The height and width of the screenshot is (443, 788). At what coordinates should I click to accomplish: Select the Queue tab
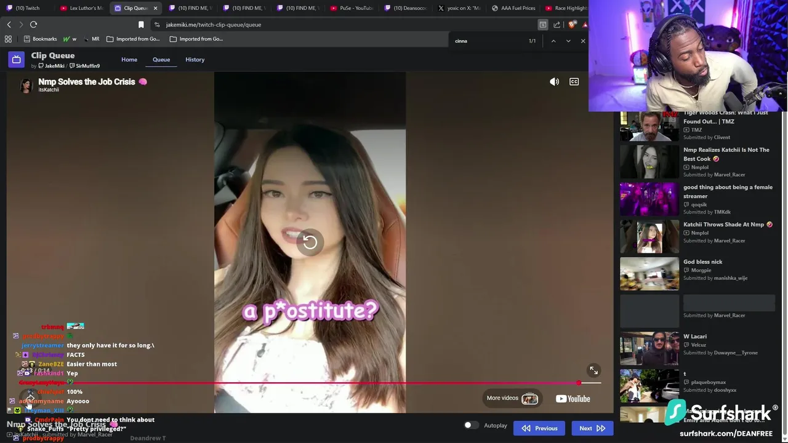pyautogui.click(x=161, y=60)
